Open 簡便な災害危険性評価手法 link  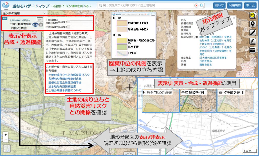click(65, 82)
